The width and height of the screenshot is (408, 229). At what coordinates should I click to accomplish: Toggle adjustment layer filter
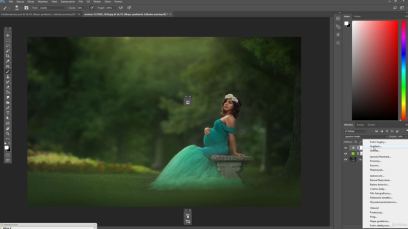point(382,131)
